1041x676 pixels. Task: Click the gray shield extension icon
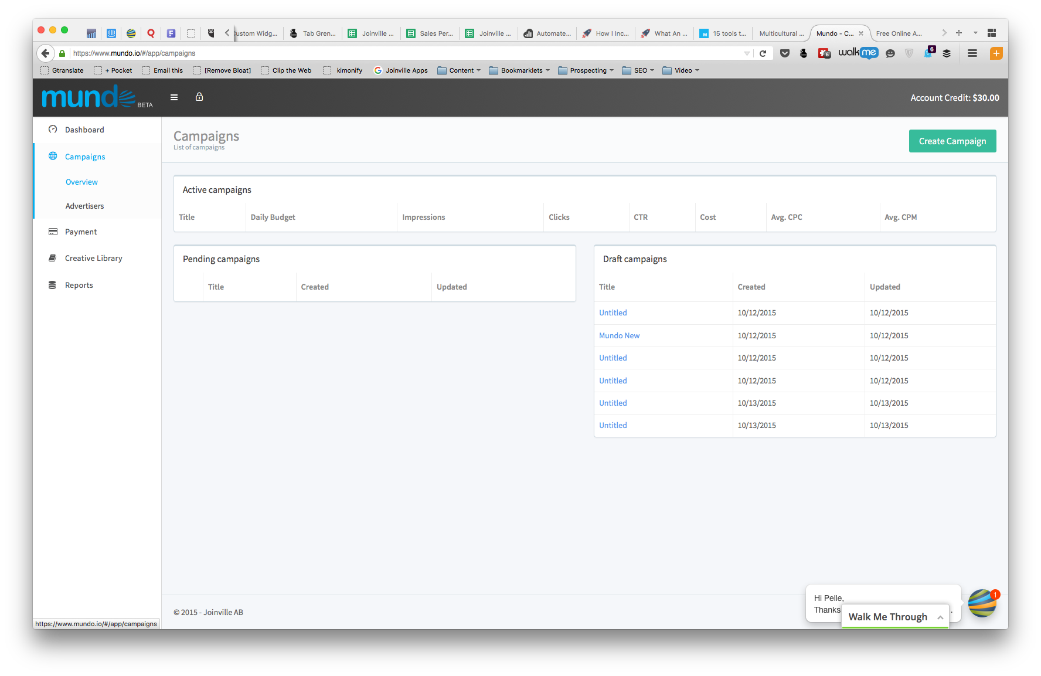909,53
